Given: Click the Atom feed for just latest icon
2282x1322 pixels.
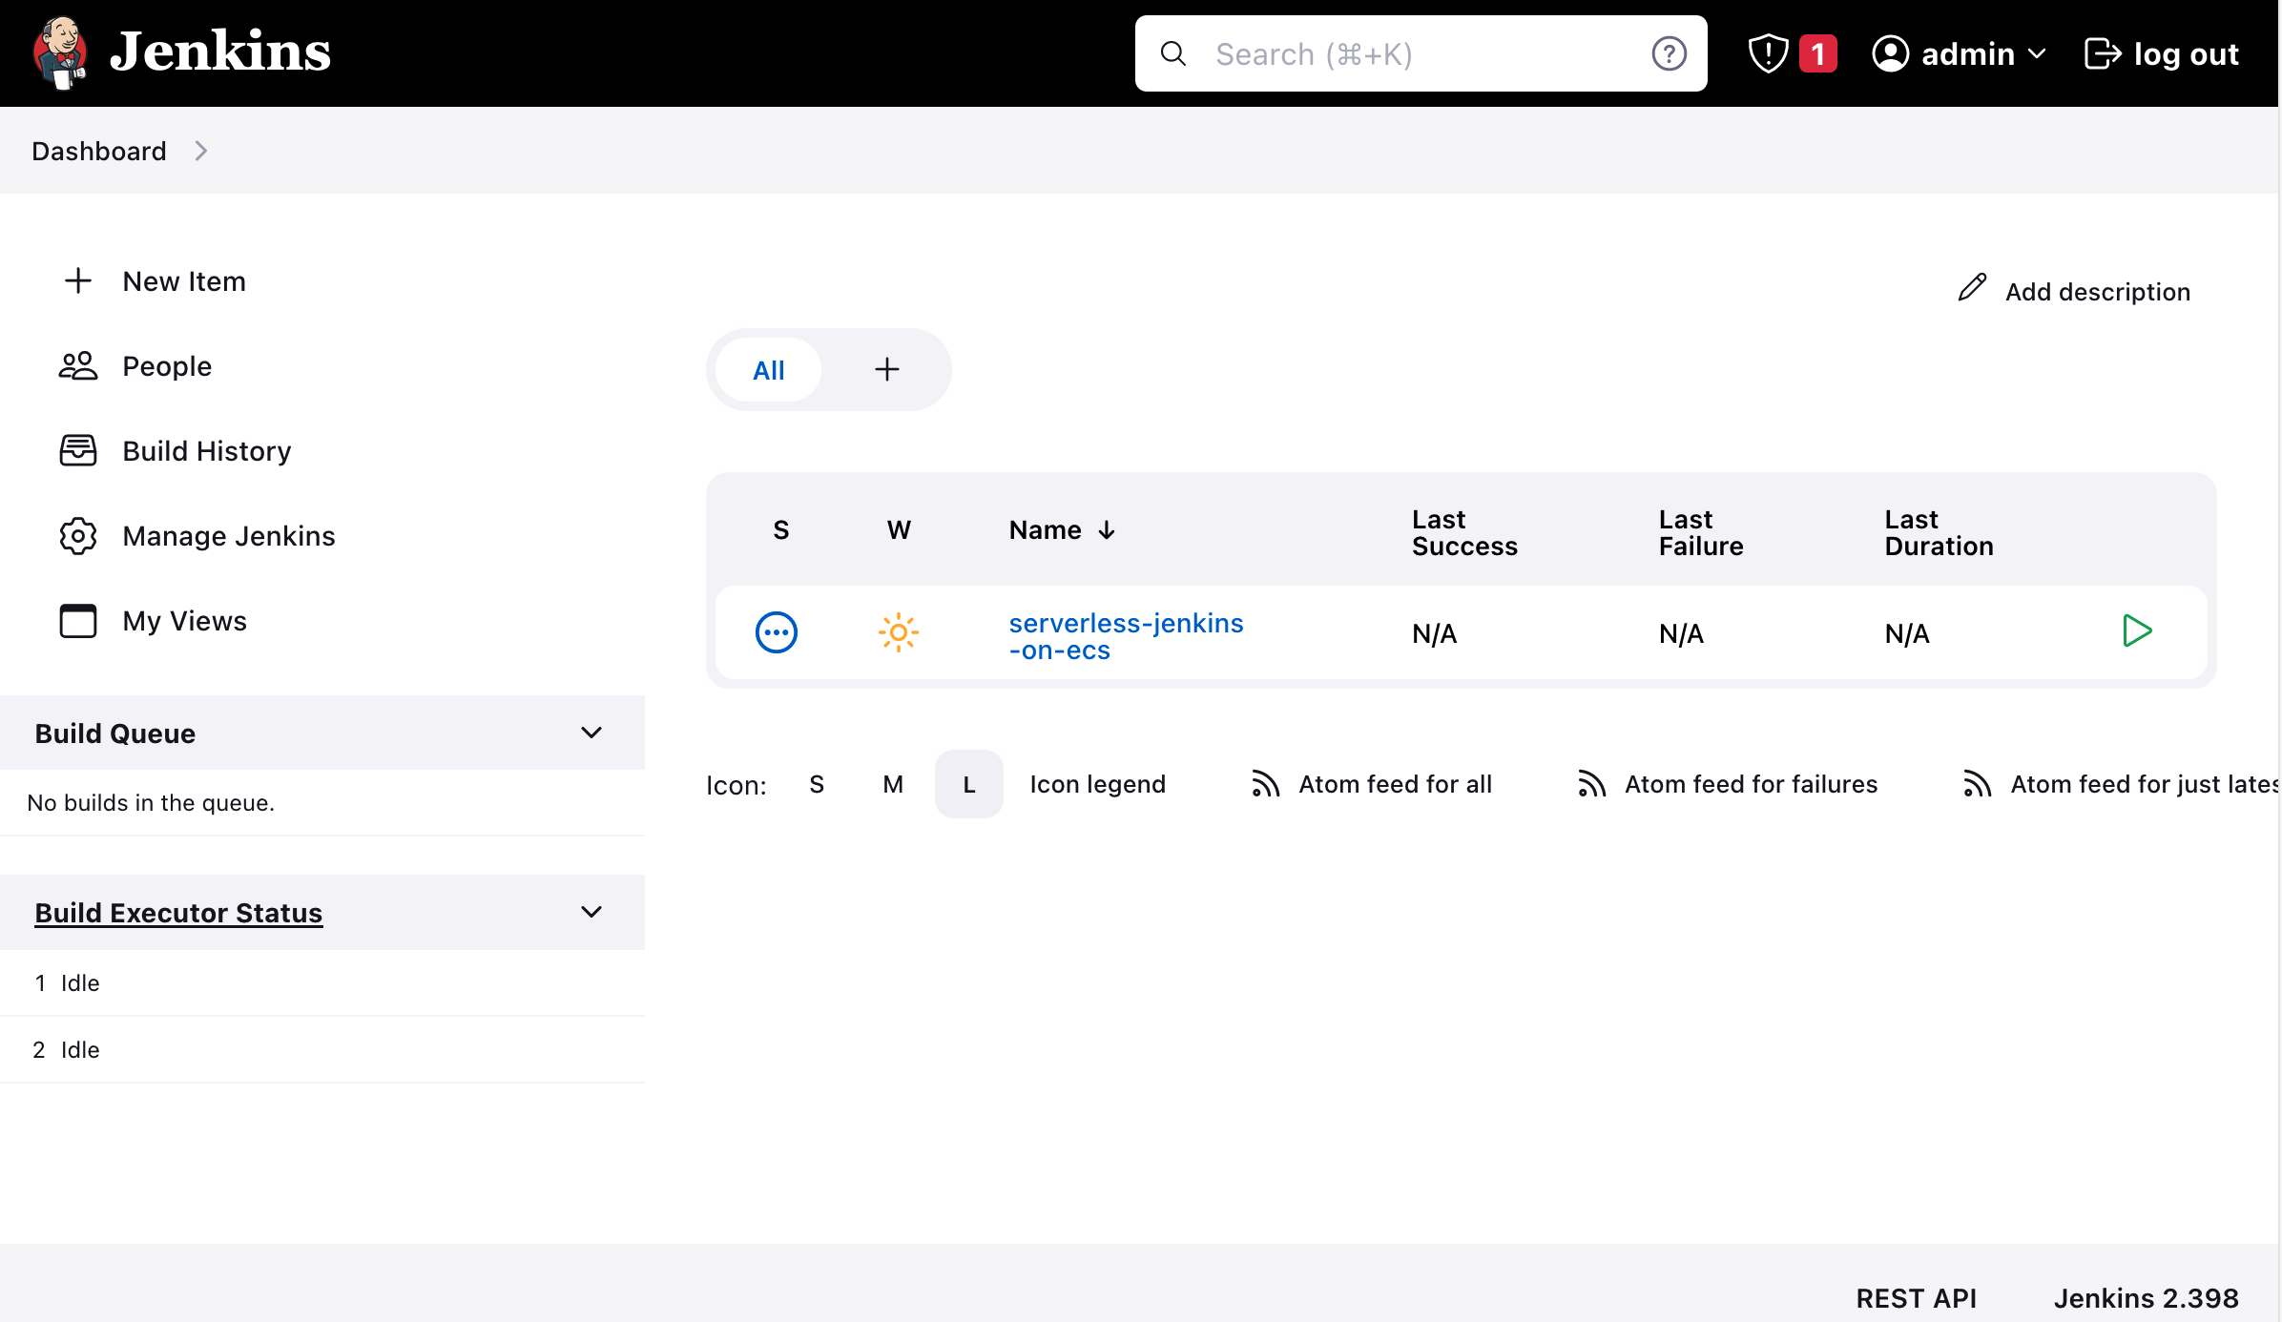Looking at the screenshot, I should pyautogui.click(x=1977, y=782).
